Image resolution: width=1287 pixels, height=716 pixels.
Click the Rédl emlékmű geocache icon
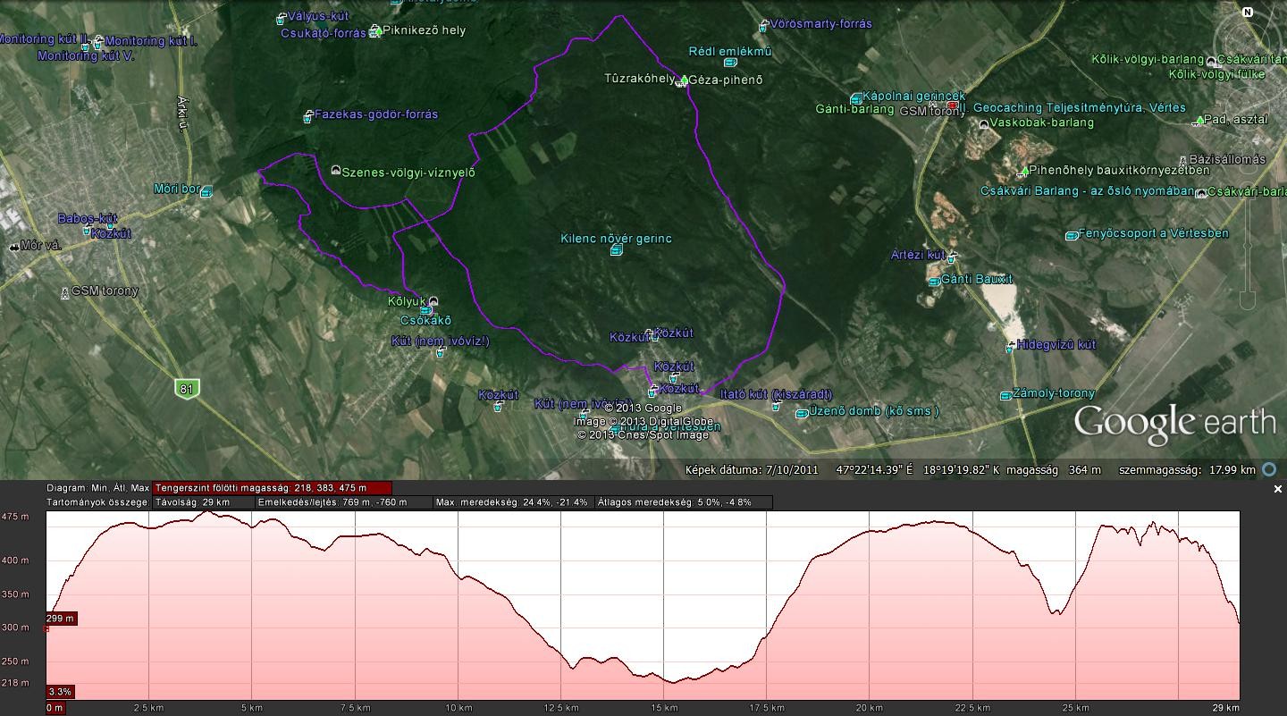[730, 63]
